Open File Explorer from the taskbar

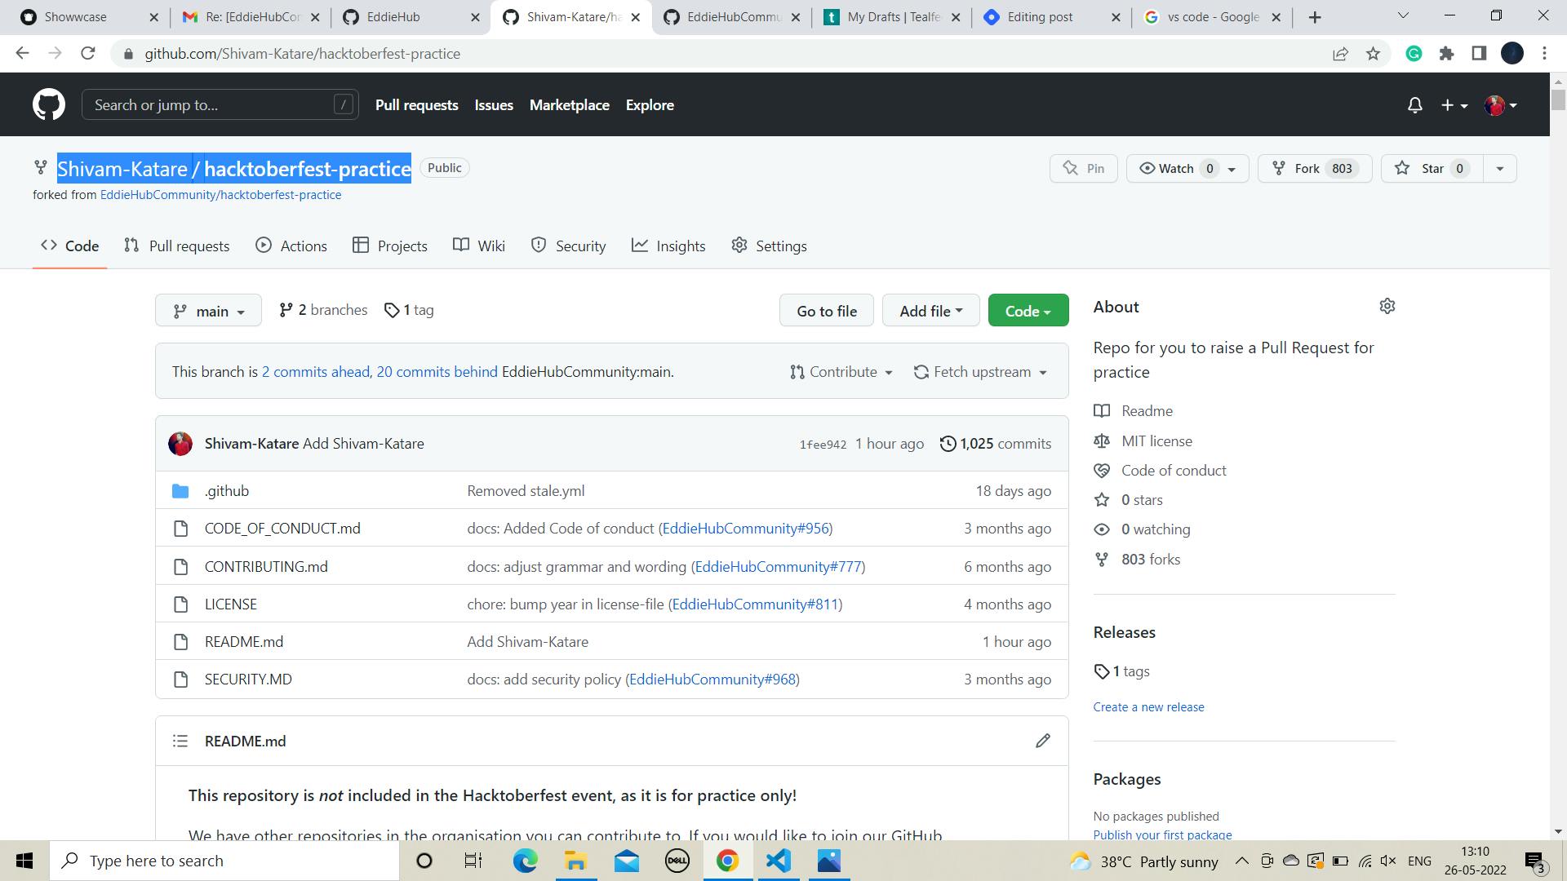point(575,861)
